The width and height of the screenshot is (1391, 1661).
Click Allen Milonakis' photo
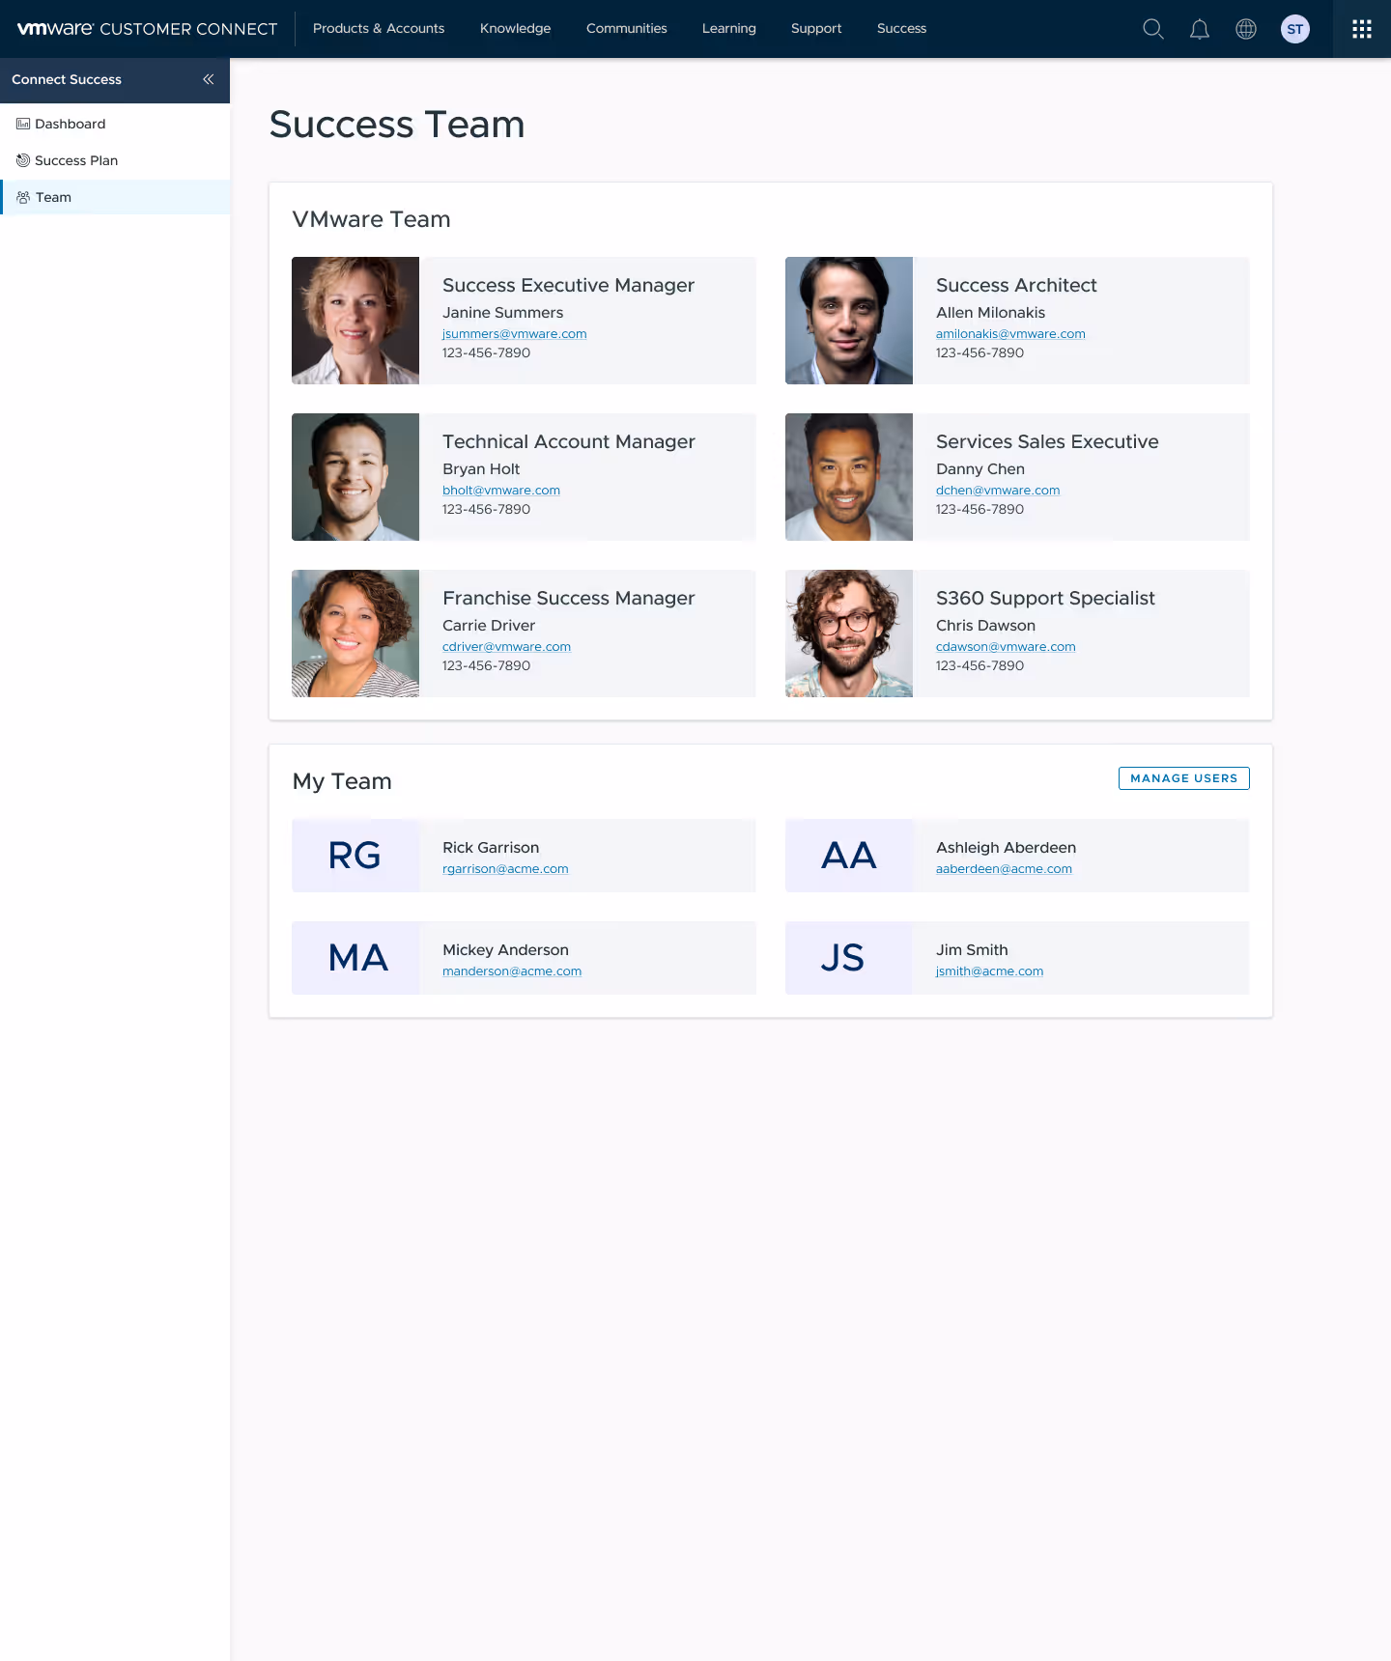click(849, 321)
